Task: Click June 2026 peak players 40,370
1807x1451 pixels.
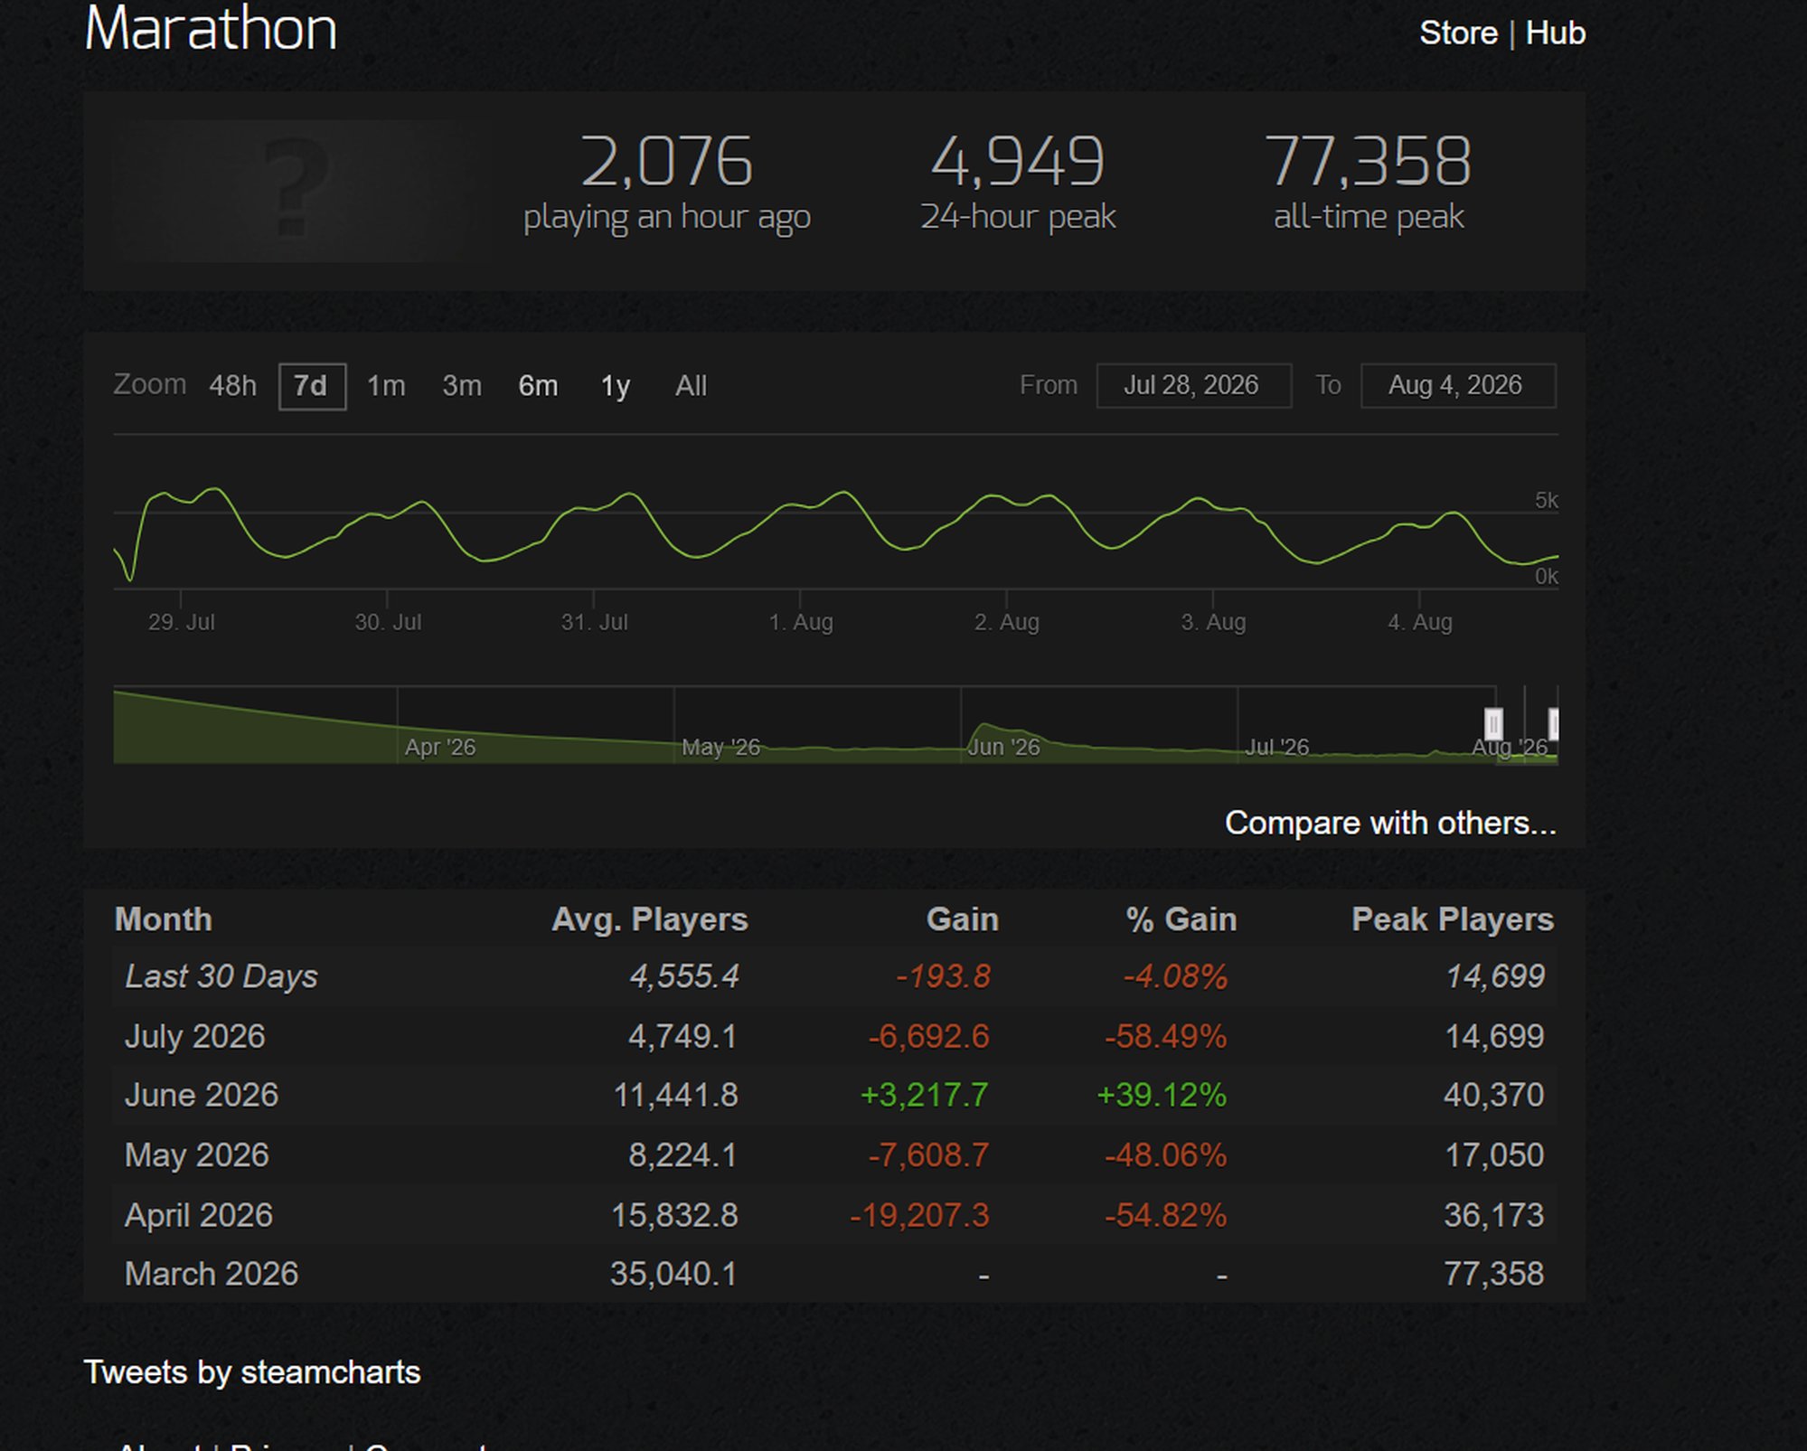Action: [x=1493, y=1096]
